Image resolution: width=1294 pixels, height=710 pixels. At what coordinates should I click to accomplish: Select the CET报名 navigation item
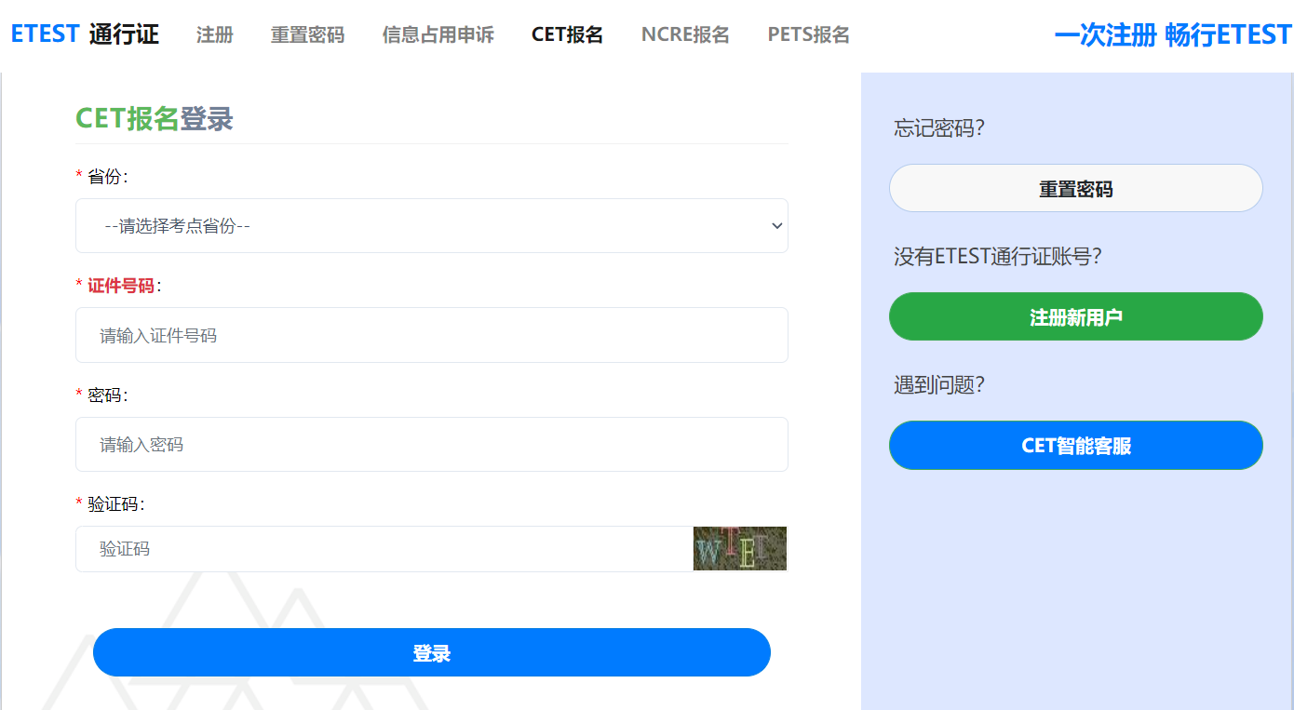point(567,35)
